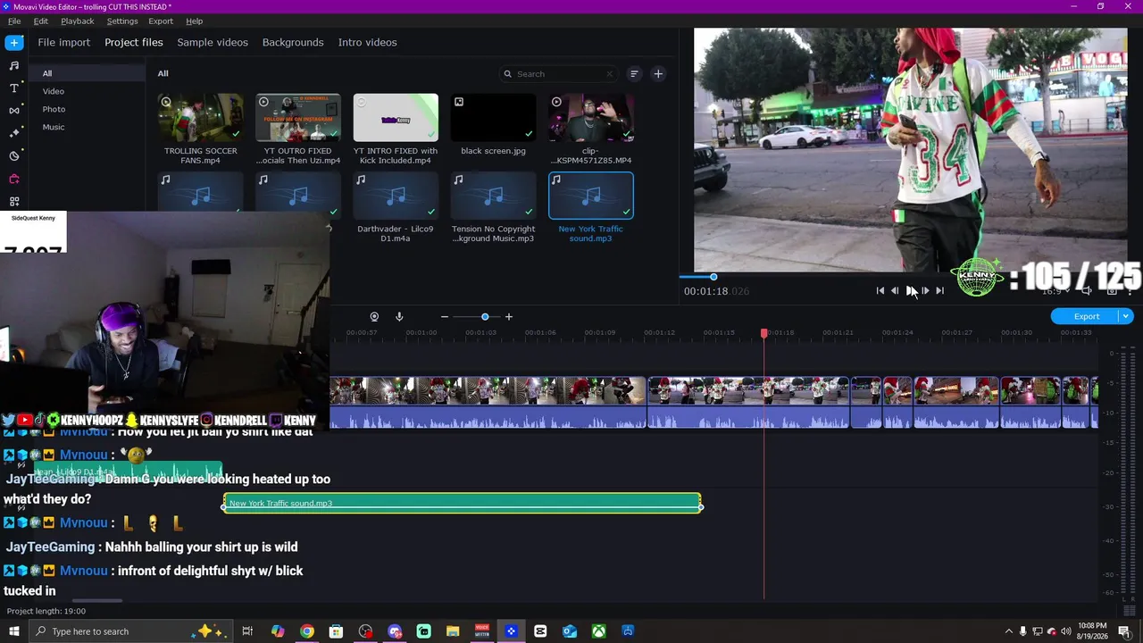Screen dimensions: 1143x643
Task: Click the timeline zoom slider handle
Action: click(485, 317)
